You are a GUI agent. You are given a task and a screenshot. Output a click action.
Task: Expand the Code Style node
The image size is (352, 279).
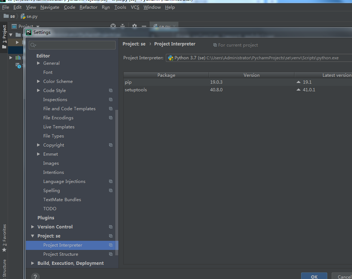[39, 91]
